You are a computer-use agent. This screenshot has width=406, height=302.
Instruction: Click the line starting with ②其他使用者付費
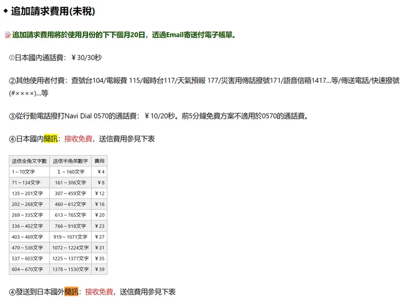pyautogui.click(x=204, y=81)
